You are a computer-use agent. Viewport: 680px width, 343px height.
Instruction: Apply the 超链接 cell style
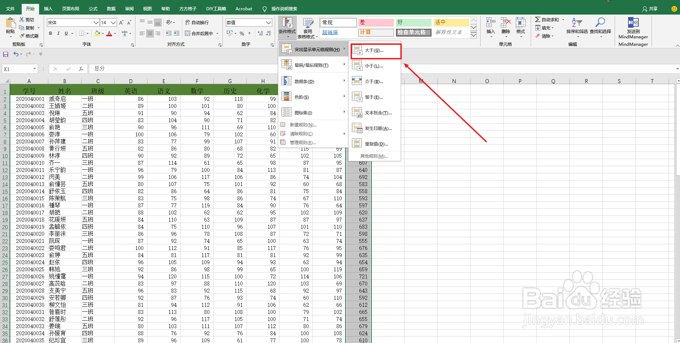pos(338,32)
